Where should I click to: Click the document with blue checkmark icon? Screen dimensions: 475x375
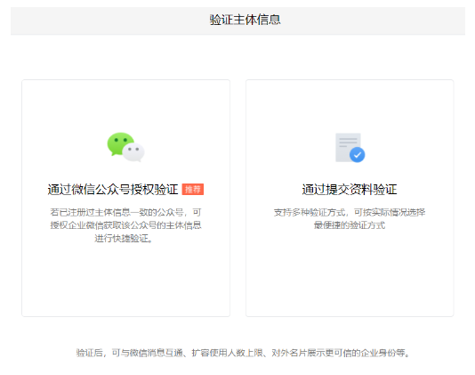[x=350, y=148]
